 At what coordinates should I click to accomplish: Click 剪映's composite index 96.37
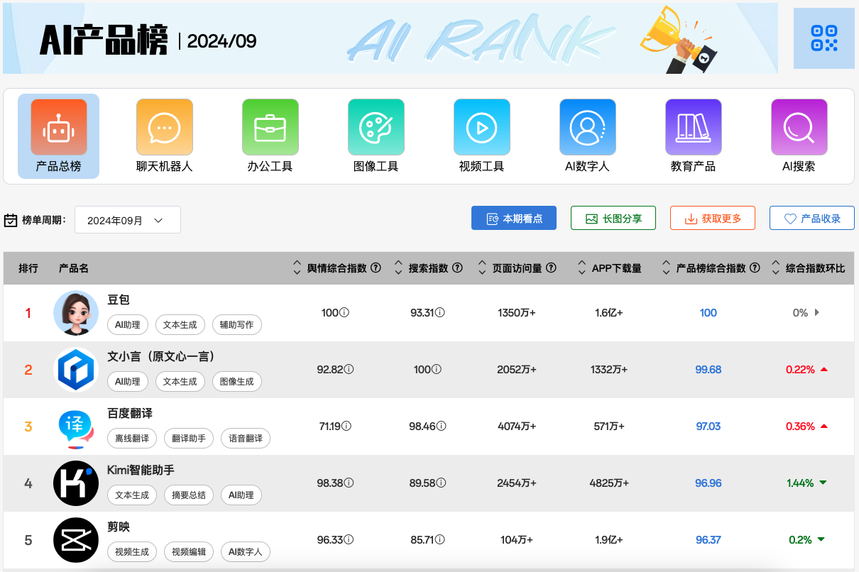point(708,540)
